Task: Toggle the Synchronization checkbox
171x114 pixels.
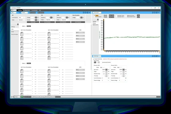Action: (x=94, y=17)
